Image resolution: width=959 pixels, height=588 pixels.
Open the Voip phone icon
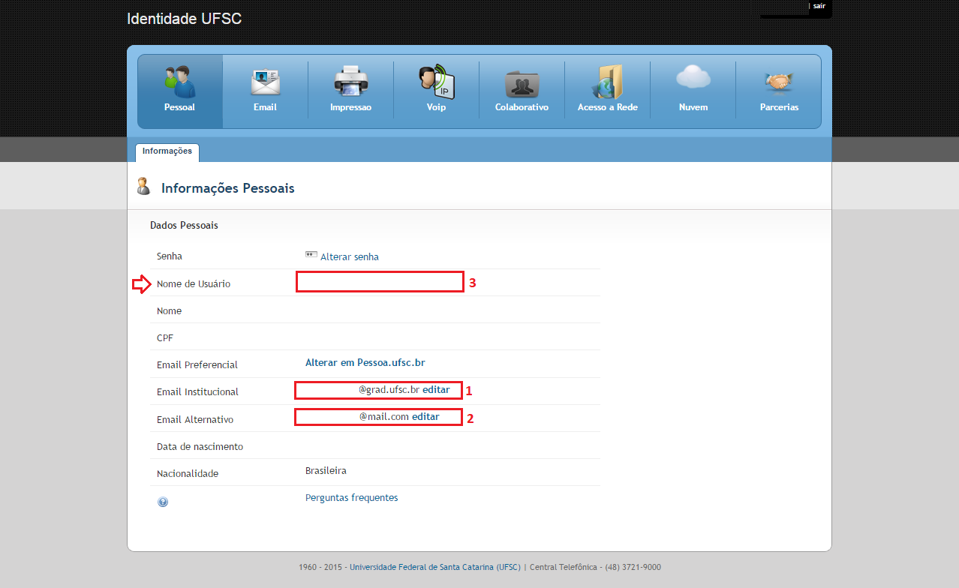point(437,82)
